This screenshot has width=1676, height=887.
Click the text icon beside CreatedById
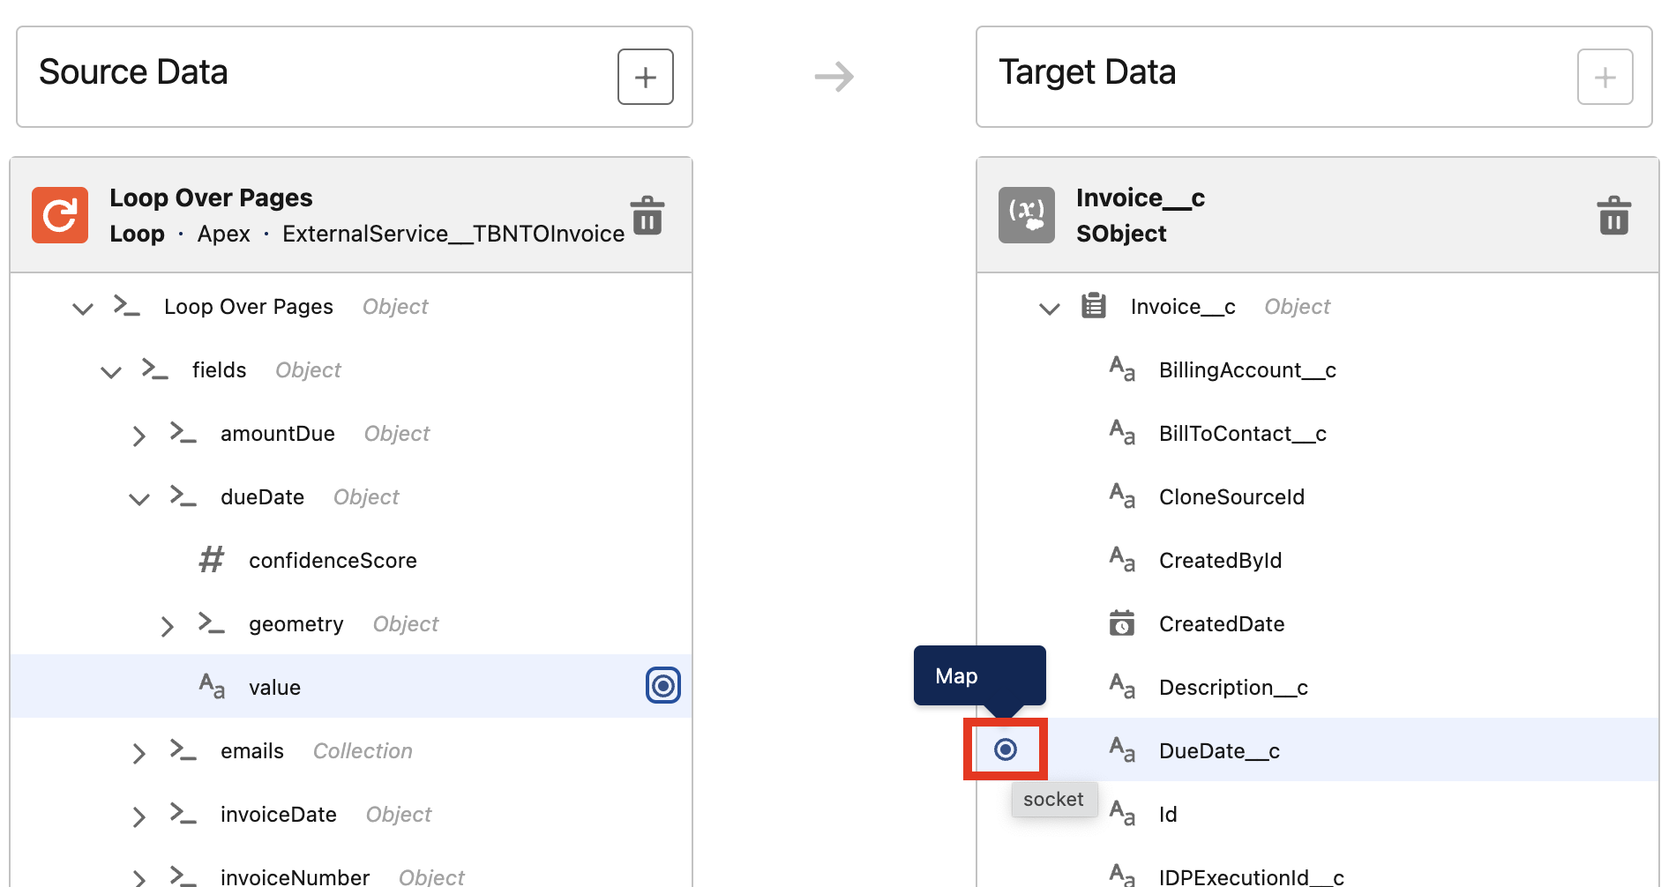tap(1122, 560)
